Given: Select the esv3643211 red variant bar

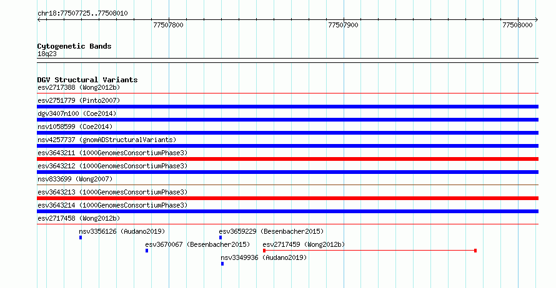Looking at the screenshot, I should click(x=287, y=159).
